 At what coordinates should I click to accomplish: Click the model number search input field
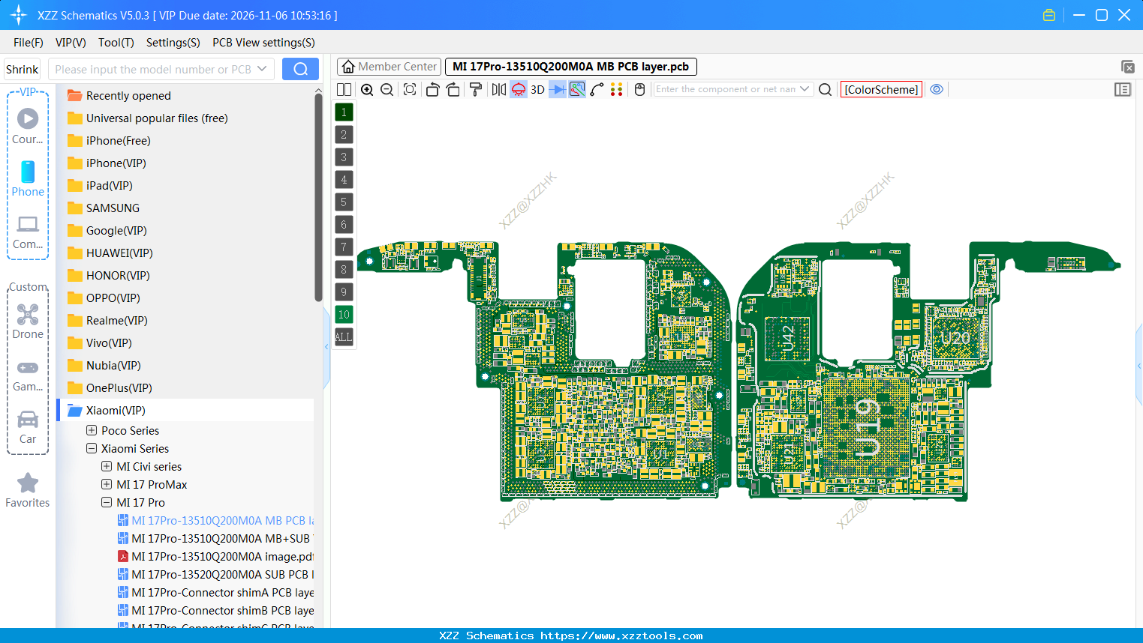click(x=153, y=69)
